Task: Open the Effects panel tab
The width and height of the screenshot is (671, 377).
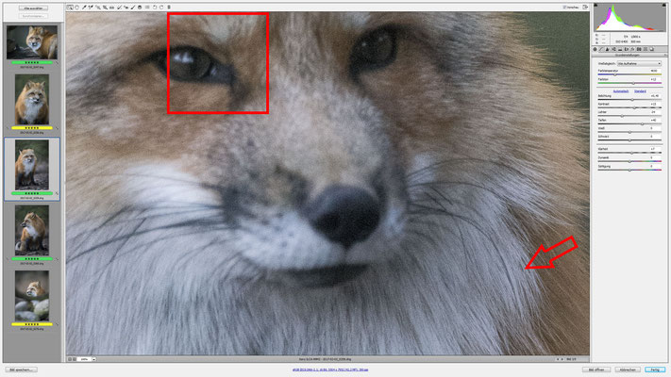Action: 632,49
